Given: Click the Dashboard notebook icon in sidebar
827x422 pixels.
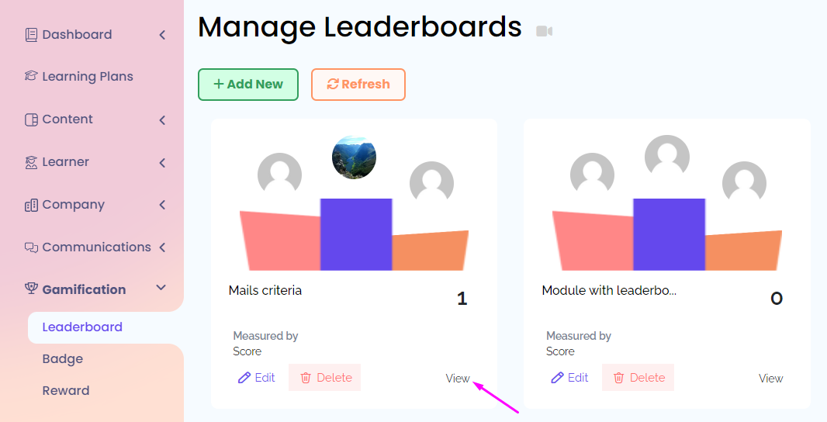Looking at the screenshot, I should (x=31, y=35).
